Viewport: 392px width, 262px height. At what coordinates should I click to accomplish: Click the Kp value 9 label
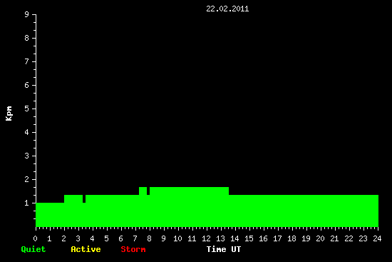point(27,14)
